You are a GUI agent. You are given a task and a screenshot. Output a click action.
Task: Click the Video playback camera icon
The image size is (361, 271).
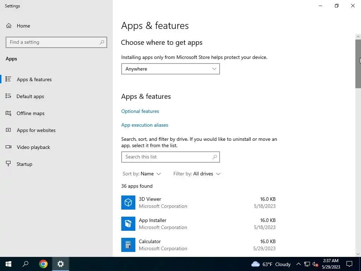click(8, 147)
